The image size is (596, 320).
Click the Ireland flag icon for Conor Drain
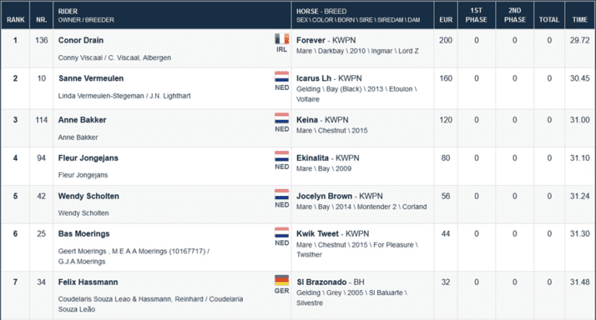point(282,39)
